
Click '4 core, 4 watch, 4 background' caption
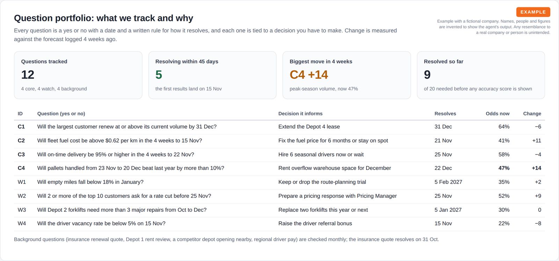coord(54,89)
